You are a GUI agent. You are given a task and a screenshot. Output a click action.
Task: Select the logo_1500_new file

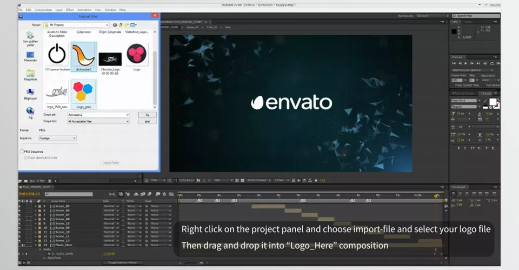click(57, 94)
